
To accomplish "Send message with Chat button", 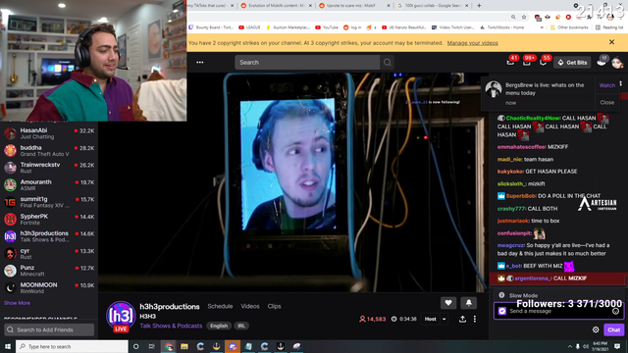I will [613, 329].
